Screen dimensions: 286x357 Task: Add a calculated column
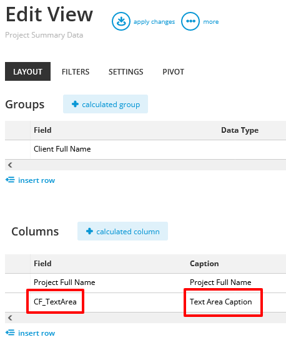click(122, 231)
